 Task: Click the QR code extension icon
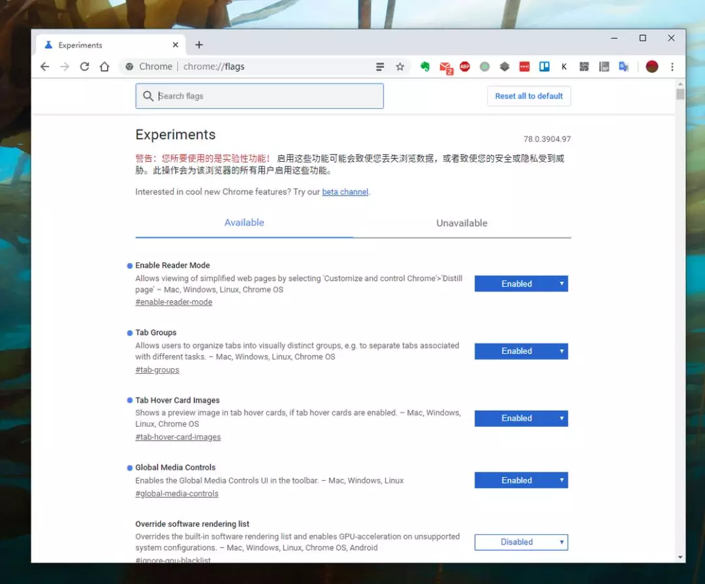(x=584, y=67)
